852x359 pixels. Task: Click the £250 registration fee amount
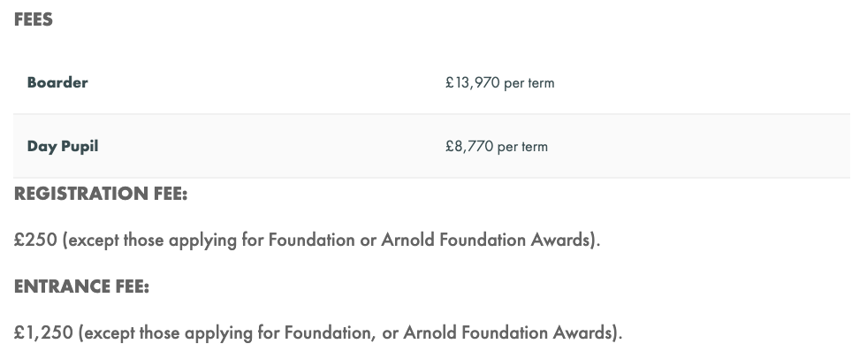(x=35, y=240)
